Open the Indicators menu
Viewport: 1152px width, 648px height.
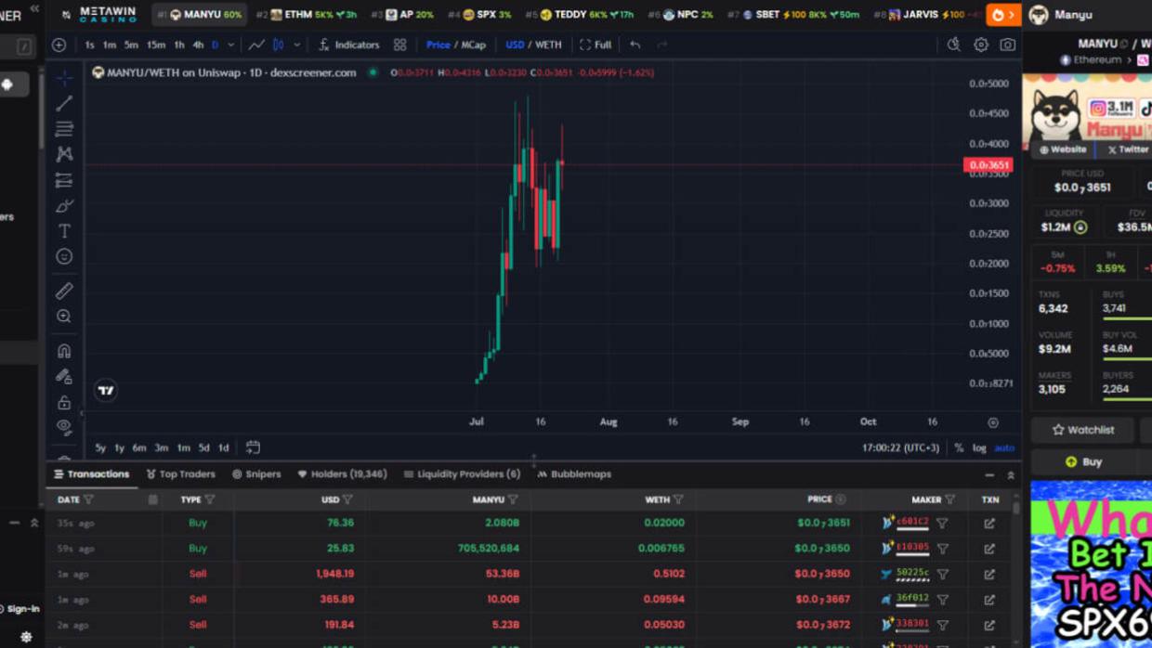pos(348,45)
